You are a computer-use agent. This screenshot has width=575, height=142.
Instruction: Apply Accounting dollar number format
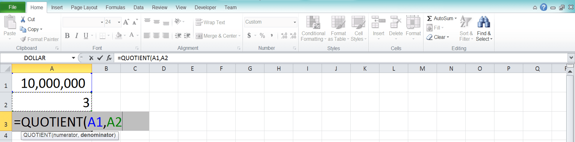(249, 36)
